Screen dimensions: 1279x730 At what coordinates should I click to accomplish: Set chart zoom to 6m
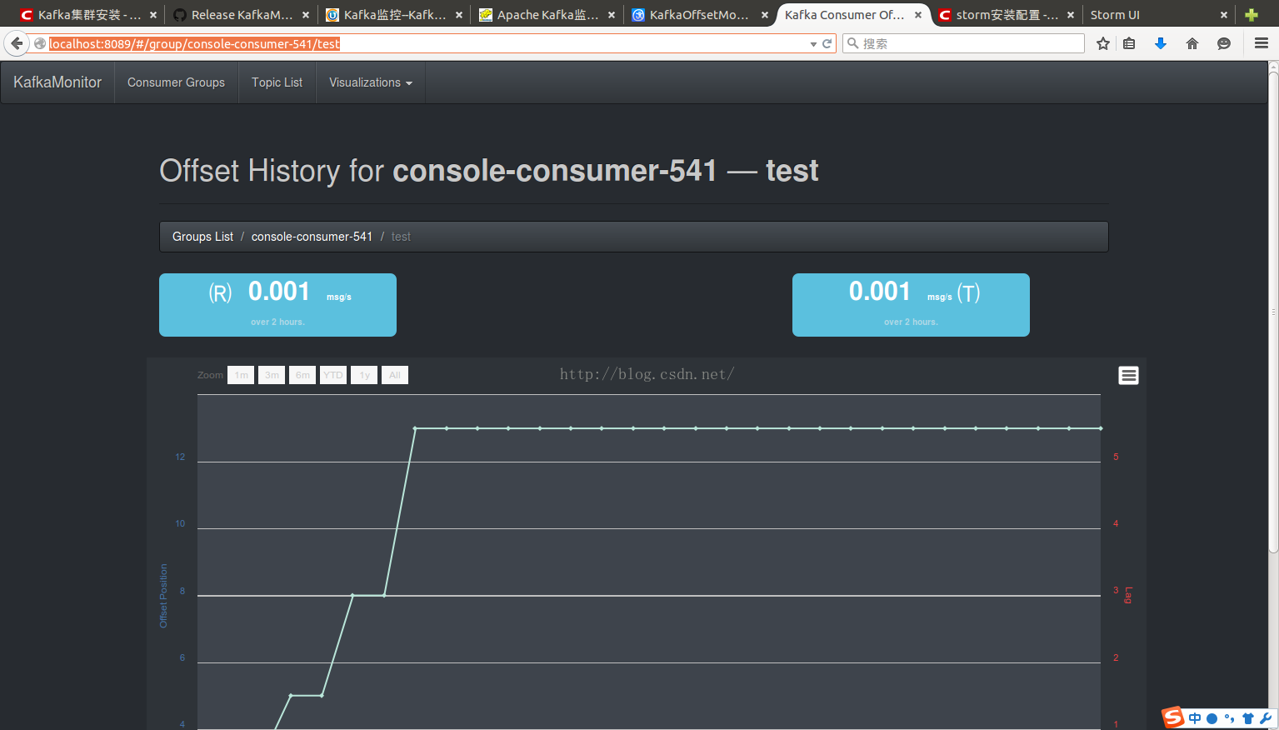pos(302,375)
